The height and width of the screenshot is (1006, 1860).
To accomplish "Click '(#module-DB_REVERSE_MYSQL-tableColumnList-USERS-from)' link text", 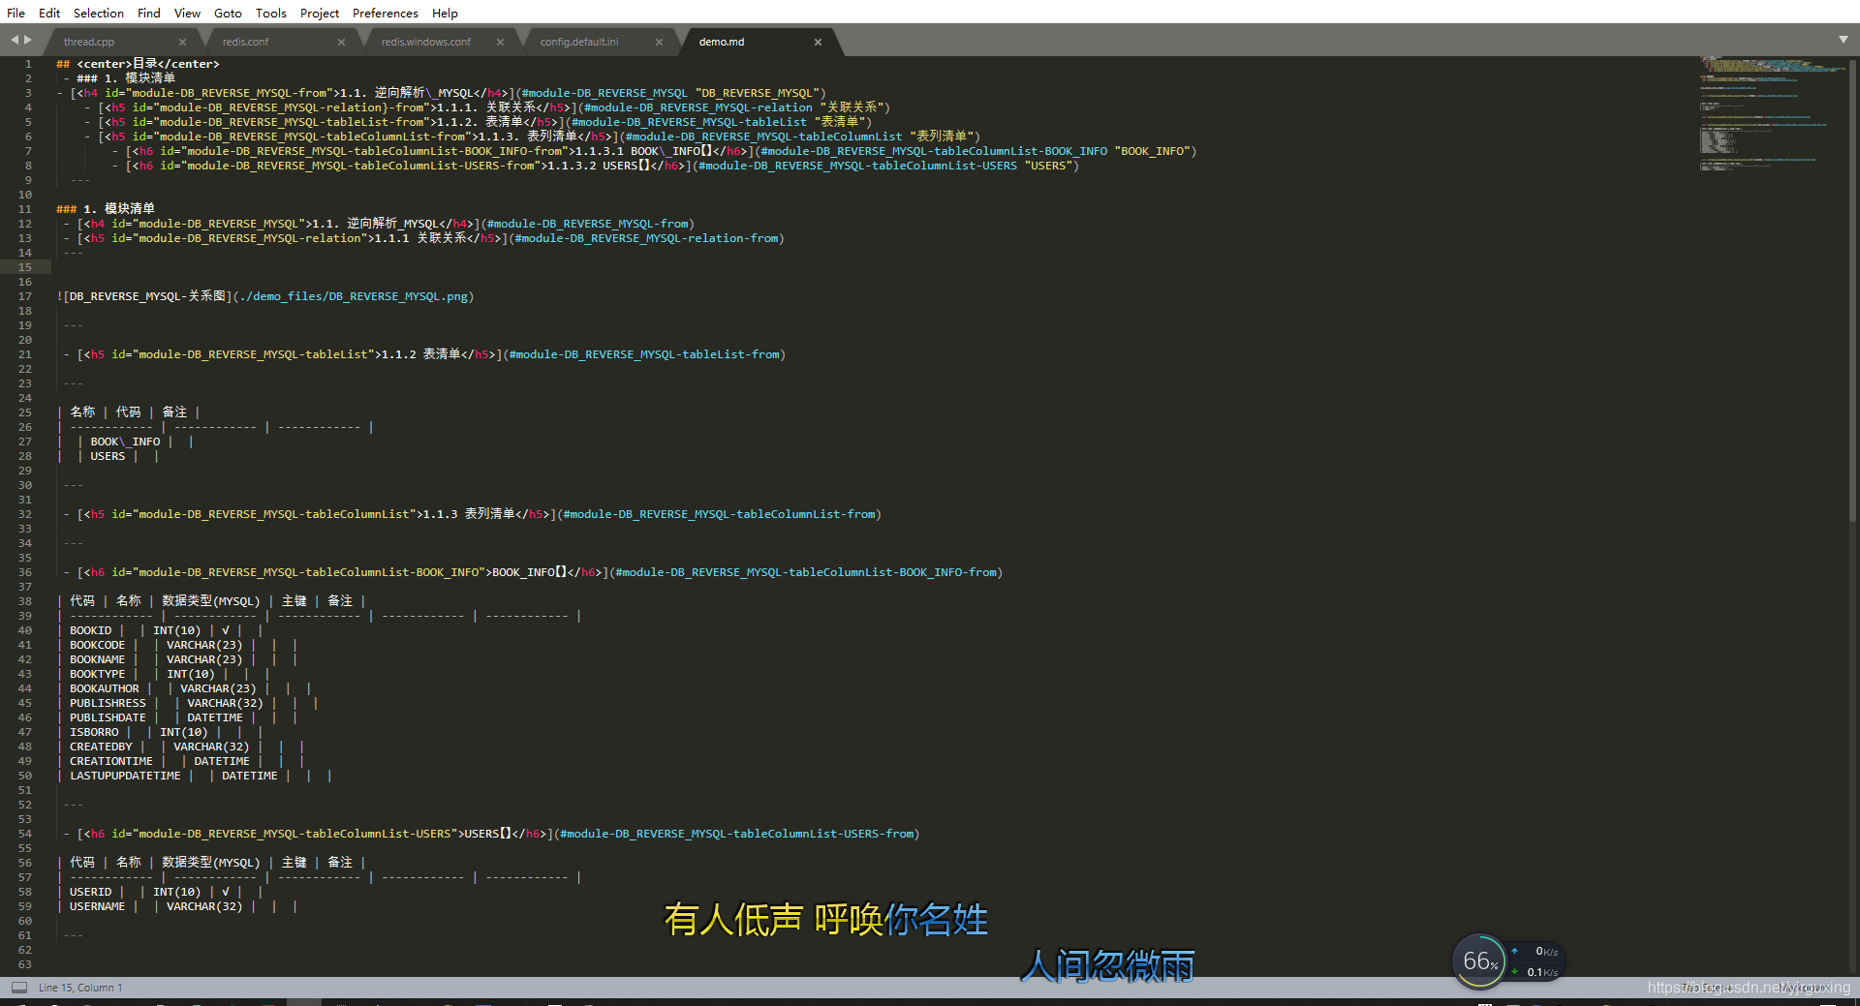I will 737,834.
